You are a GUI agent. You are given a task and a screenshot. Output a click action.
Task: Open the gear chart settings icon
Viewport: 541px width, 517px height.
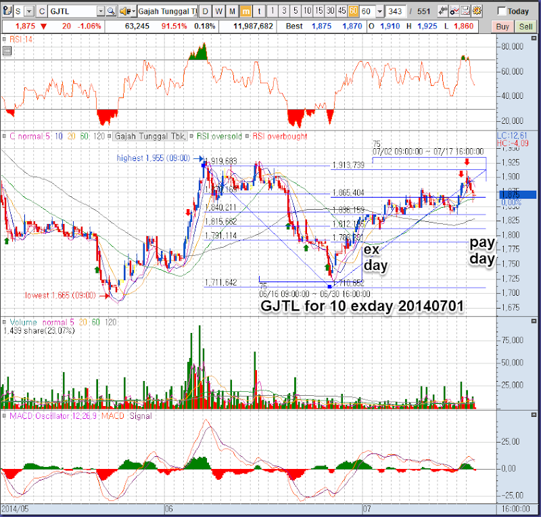(x=477, y=11)
